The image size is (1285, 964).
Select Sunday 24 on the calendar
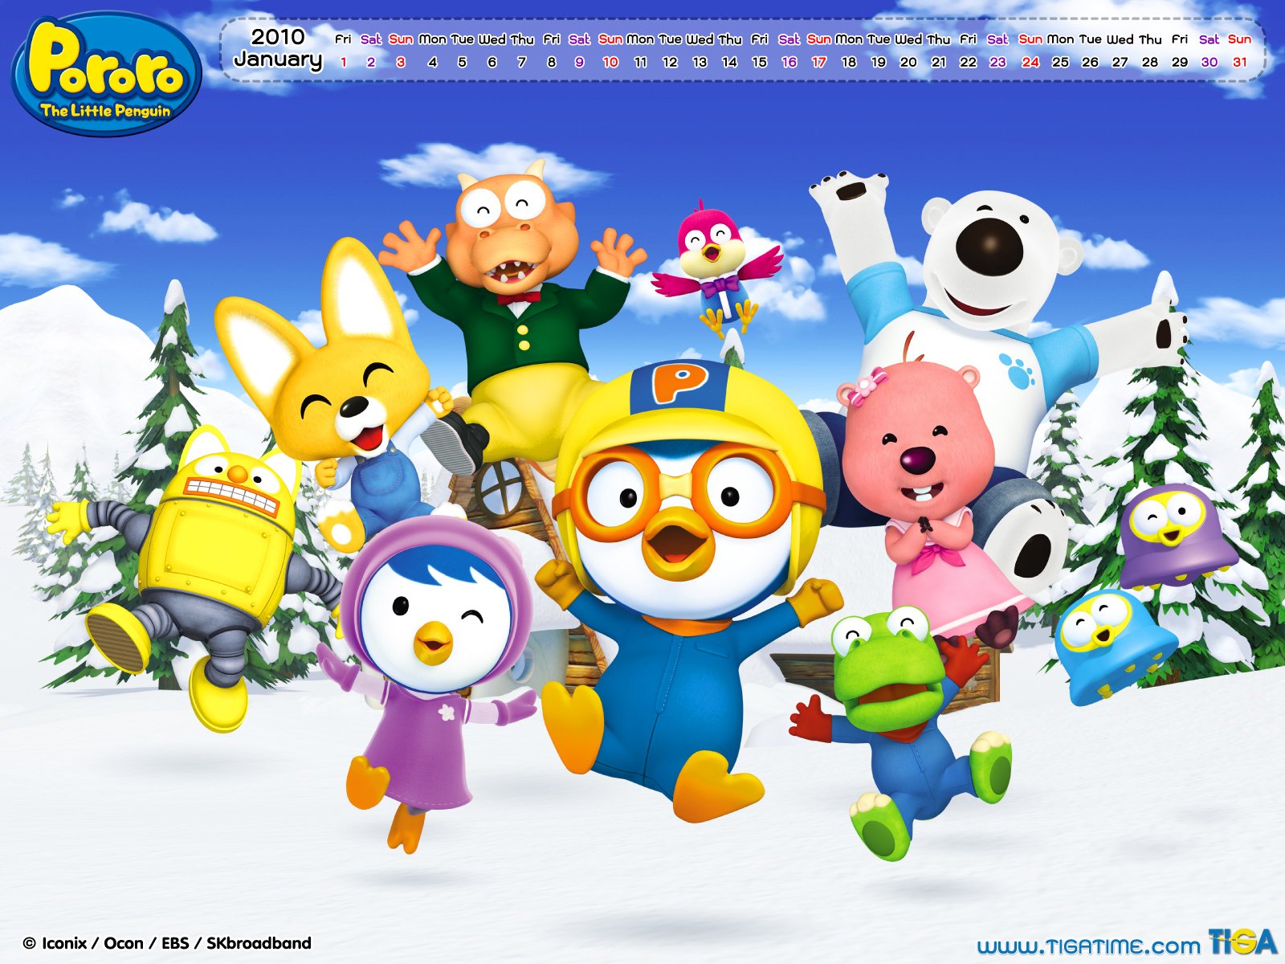pyautogui.click(x=1030, y=62)
